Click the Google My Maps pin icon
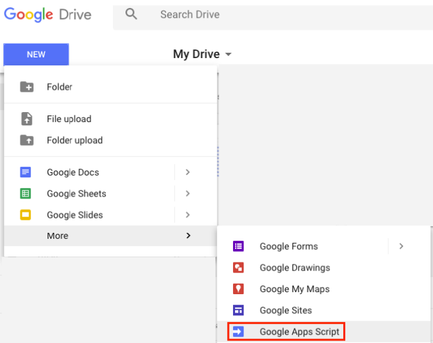Image resolution: width=433 pixels, height=343 pixels. [x=238, y=289]
